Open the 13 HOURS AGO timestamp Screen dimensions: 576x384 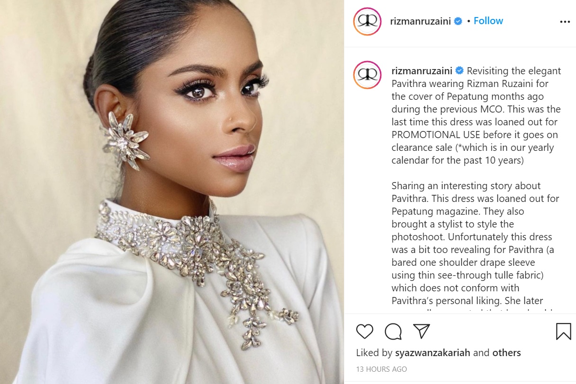tap(381, 369)
